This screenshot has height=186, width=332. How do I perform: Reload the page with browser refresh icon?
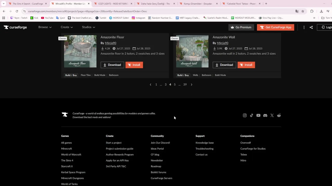click(x=17, y=11)
